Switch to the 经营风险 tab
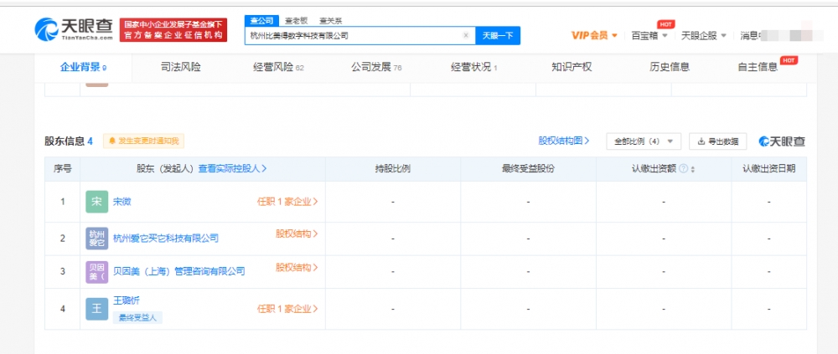 pos(278,67)
